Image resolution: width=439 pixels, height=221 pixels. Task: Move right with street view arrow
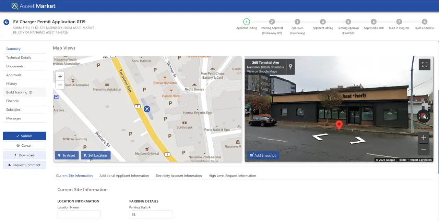[358, 140]
